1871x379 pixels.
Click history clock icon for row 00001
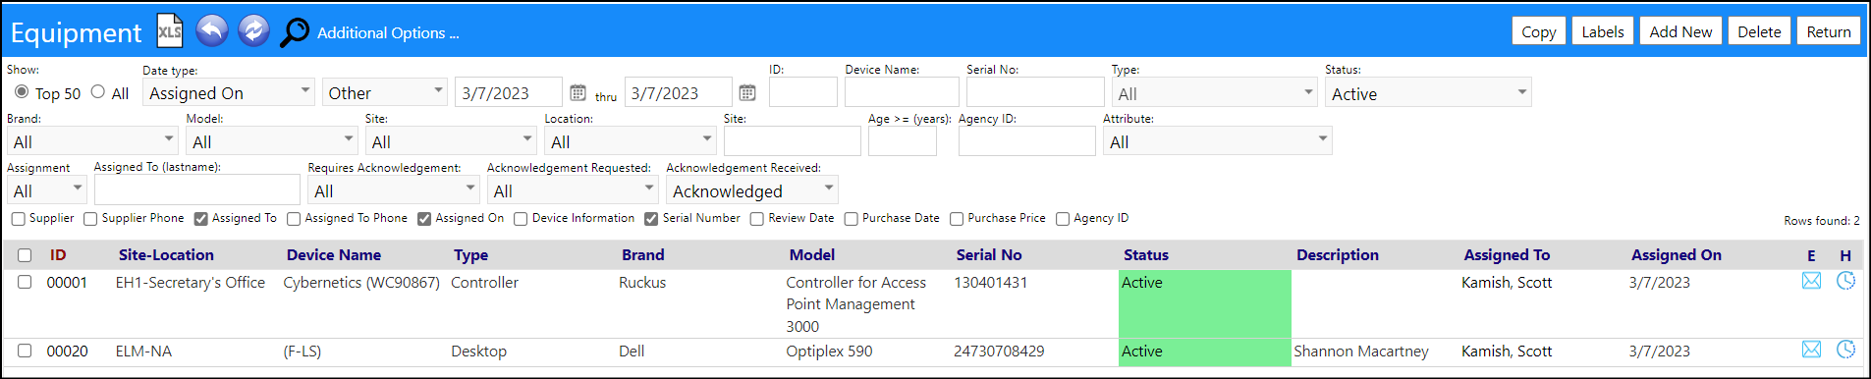pyautogui.click(x=1845, y=281)
